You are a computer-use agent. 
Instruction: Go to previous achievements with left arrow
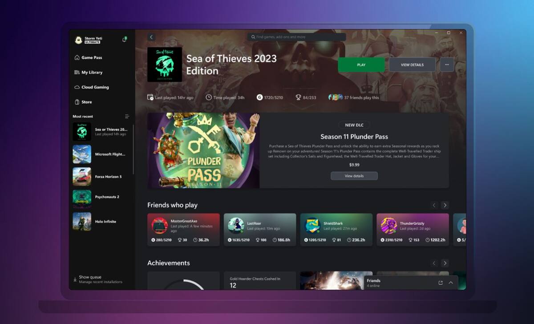click(434, 263)
